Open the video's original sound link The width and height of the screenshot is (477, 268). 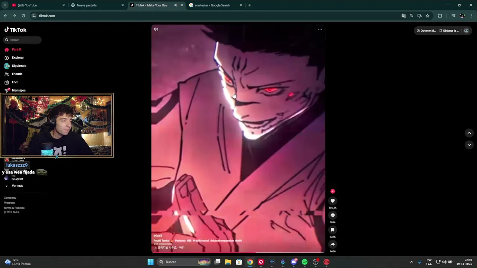pos(169,248)
